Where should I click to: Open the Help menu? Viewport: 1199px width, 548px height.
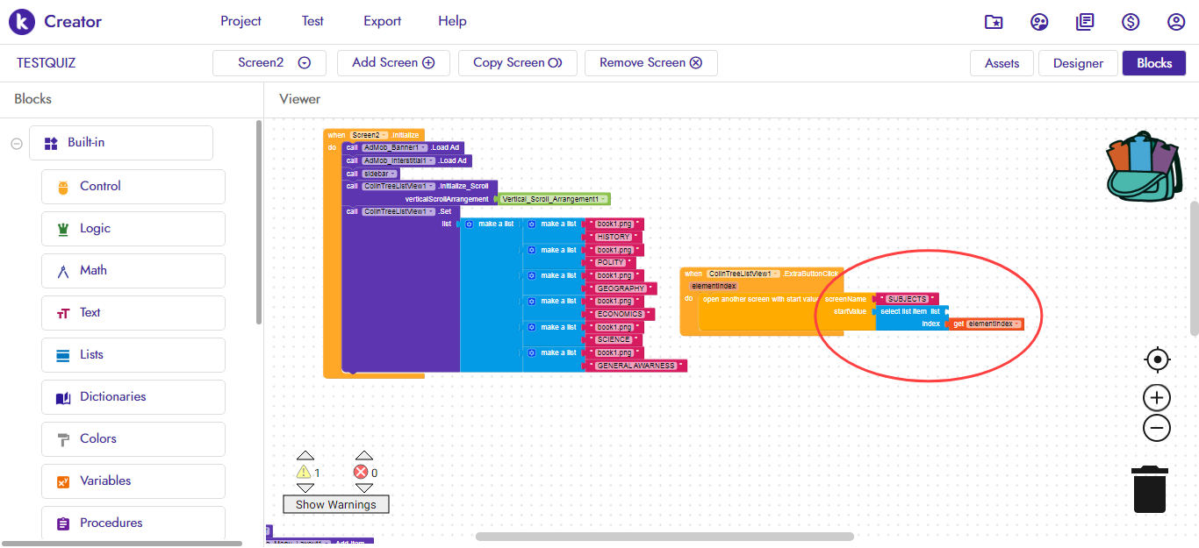[452, 21]
